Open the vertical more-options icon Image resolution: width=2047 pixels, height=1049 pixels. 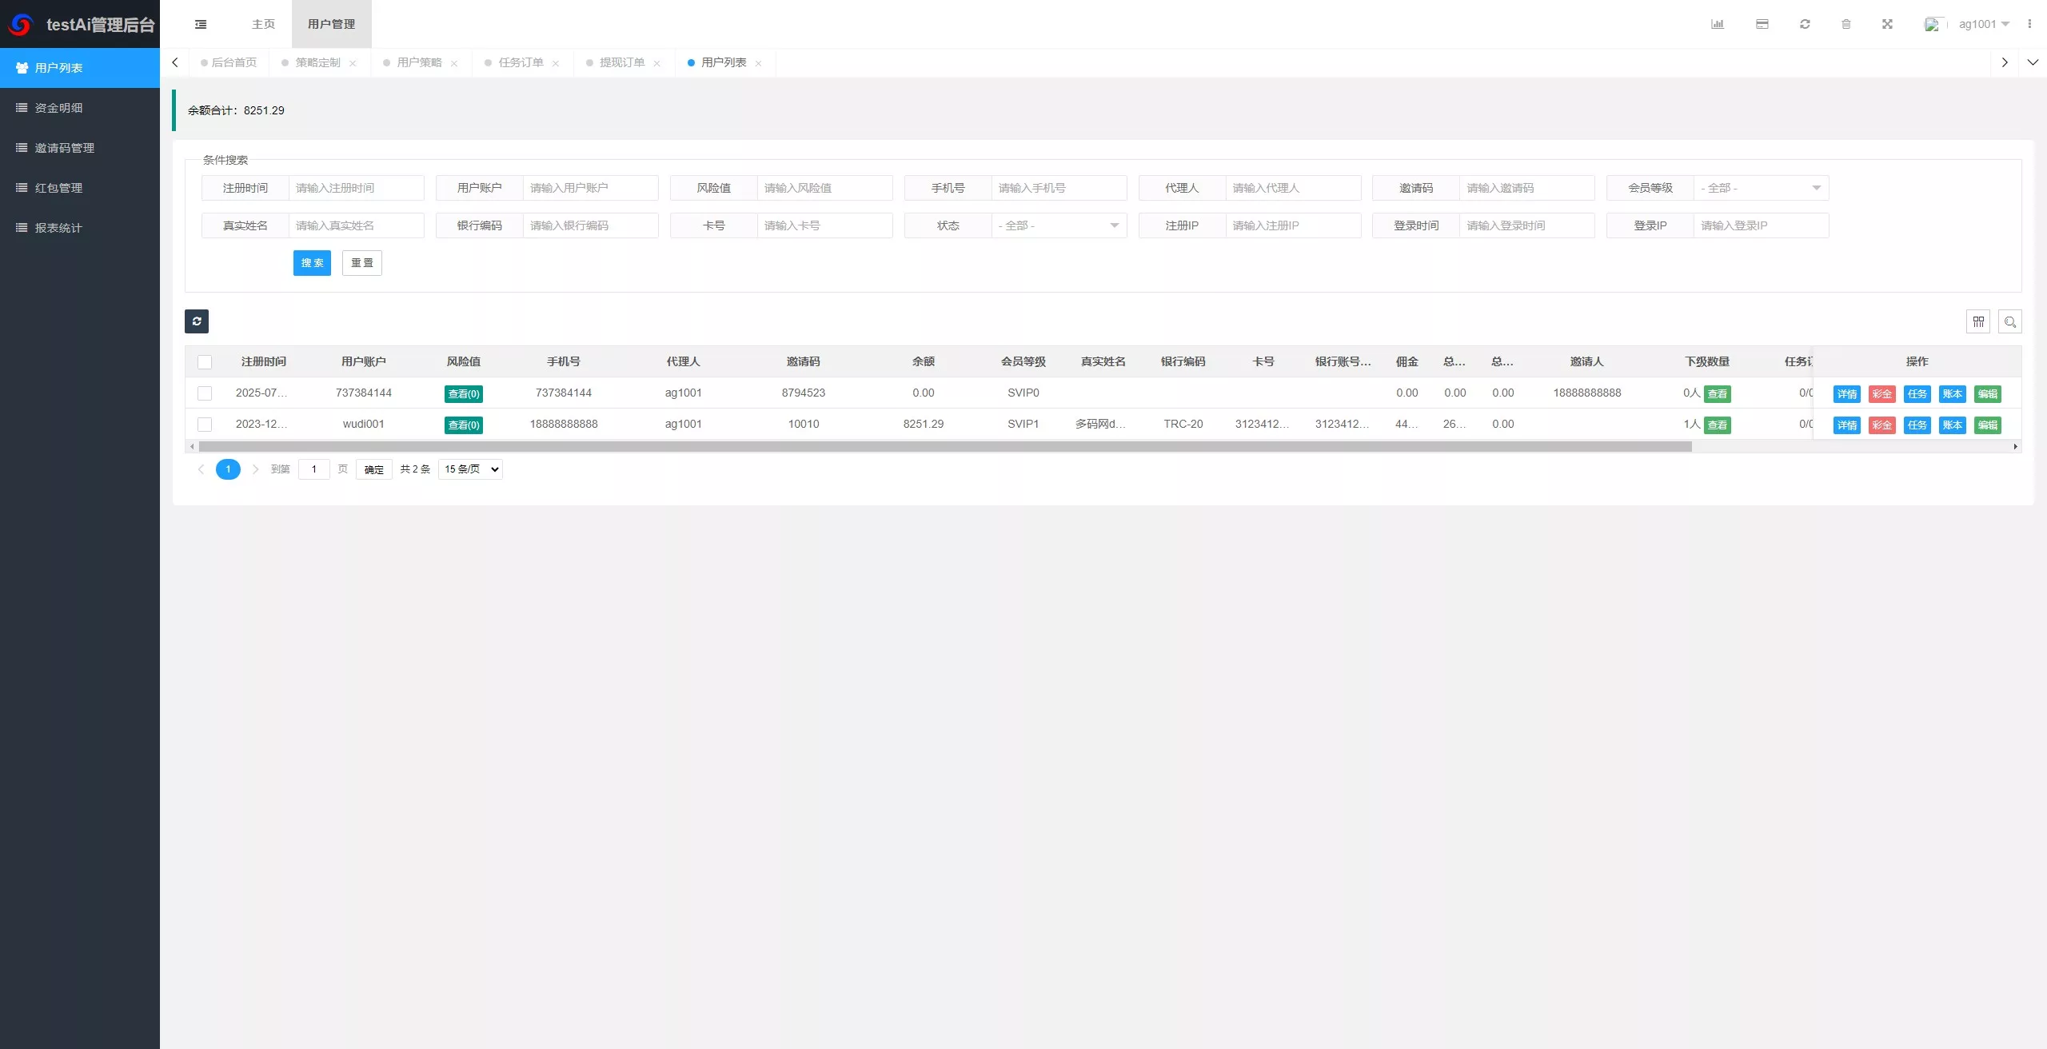click(x=2029, y=24)
